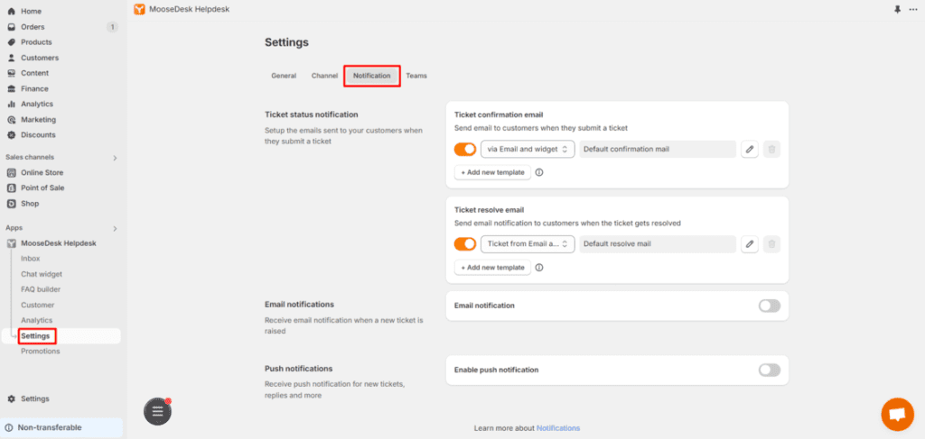The height and width of the screenshot is (439, 925).
Task: Disable the Ticket confirmation email toggle
Action: coord(465,150)
